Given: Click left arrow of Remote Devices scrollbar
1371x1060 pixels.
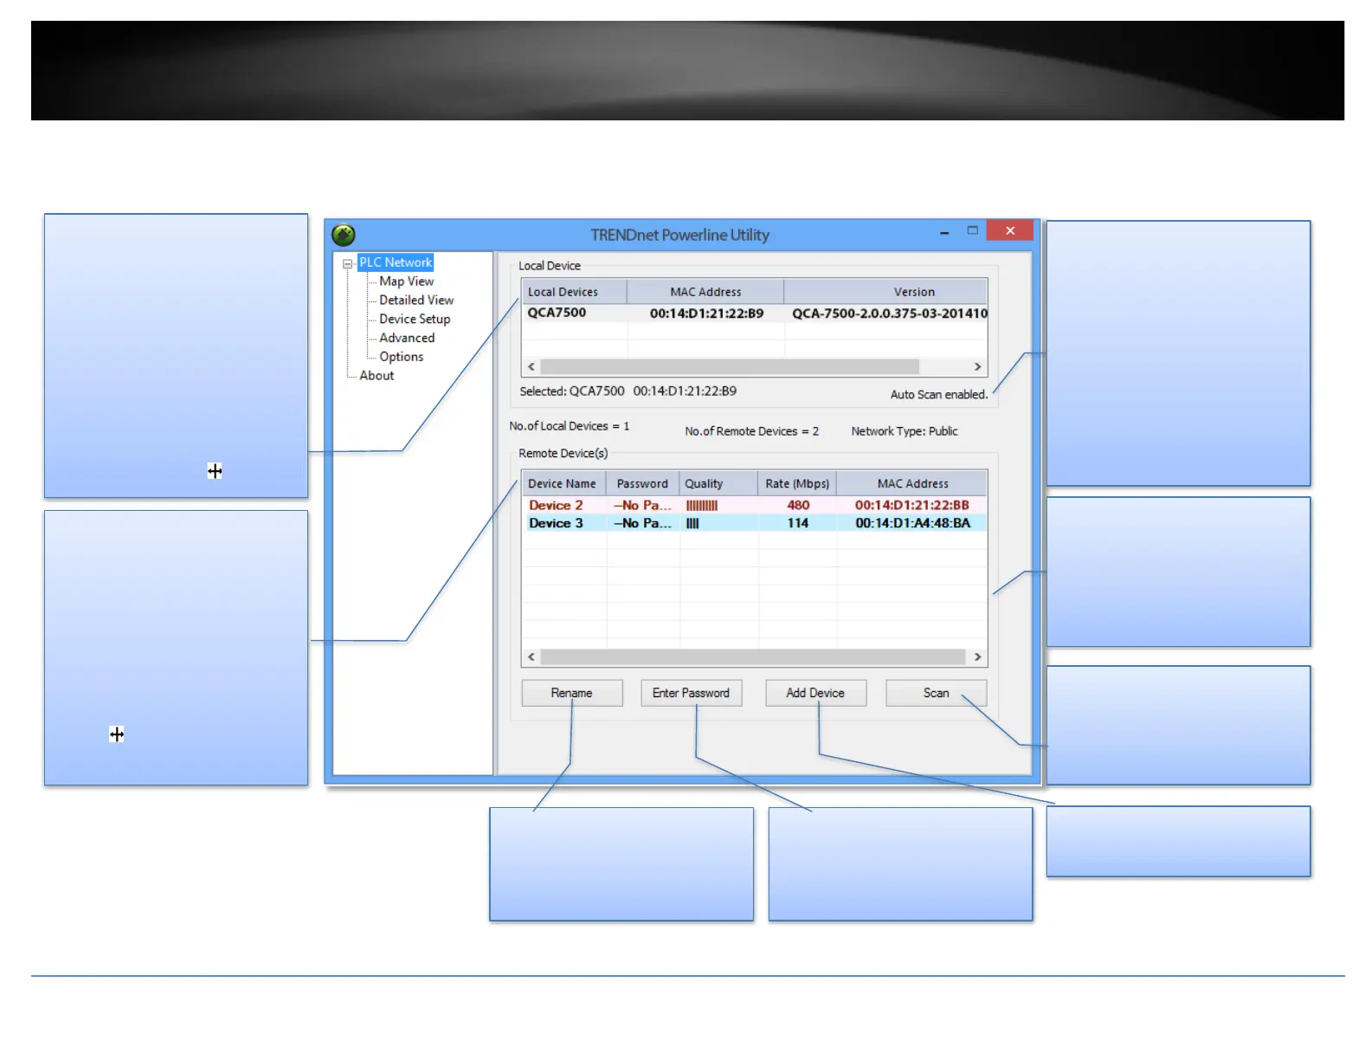Looking at the screenshot, I should pos(531,657).
